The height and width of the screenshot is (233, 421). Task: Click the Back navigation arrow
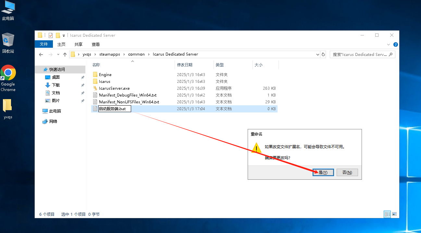click(41, 54)
